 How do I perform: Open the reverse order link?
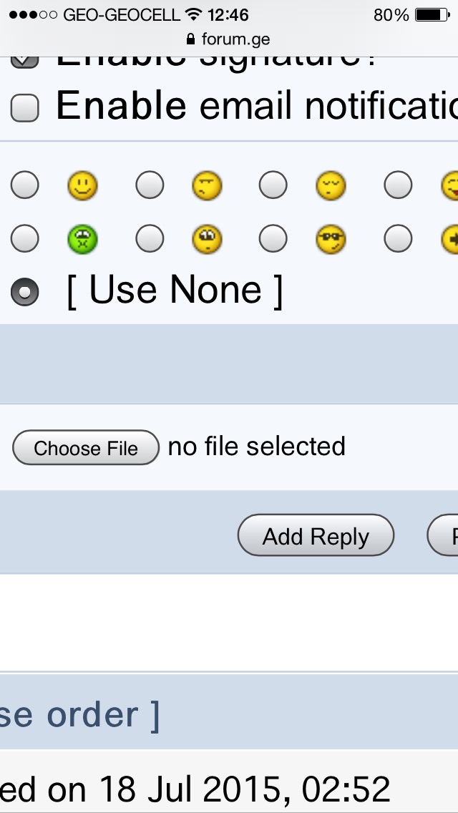(x=79, y=715)
